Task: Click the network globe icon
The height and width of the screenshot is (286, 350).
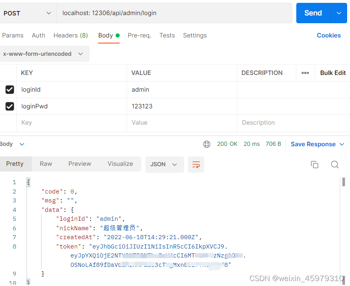Action: pyautogui.click(x=207, y=144)
